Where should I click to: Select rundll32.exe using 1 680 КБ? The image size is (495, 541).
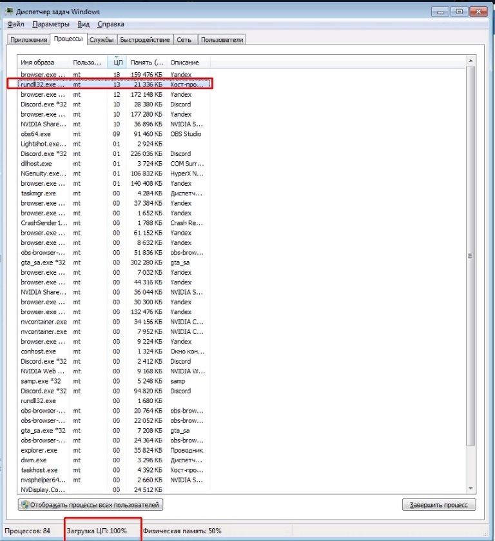pyautogui.click(x=114, y=401)
